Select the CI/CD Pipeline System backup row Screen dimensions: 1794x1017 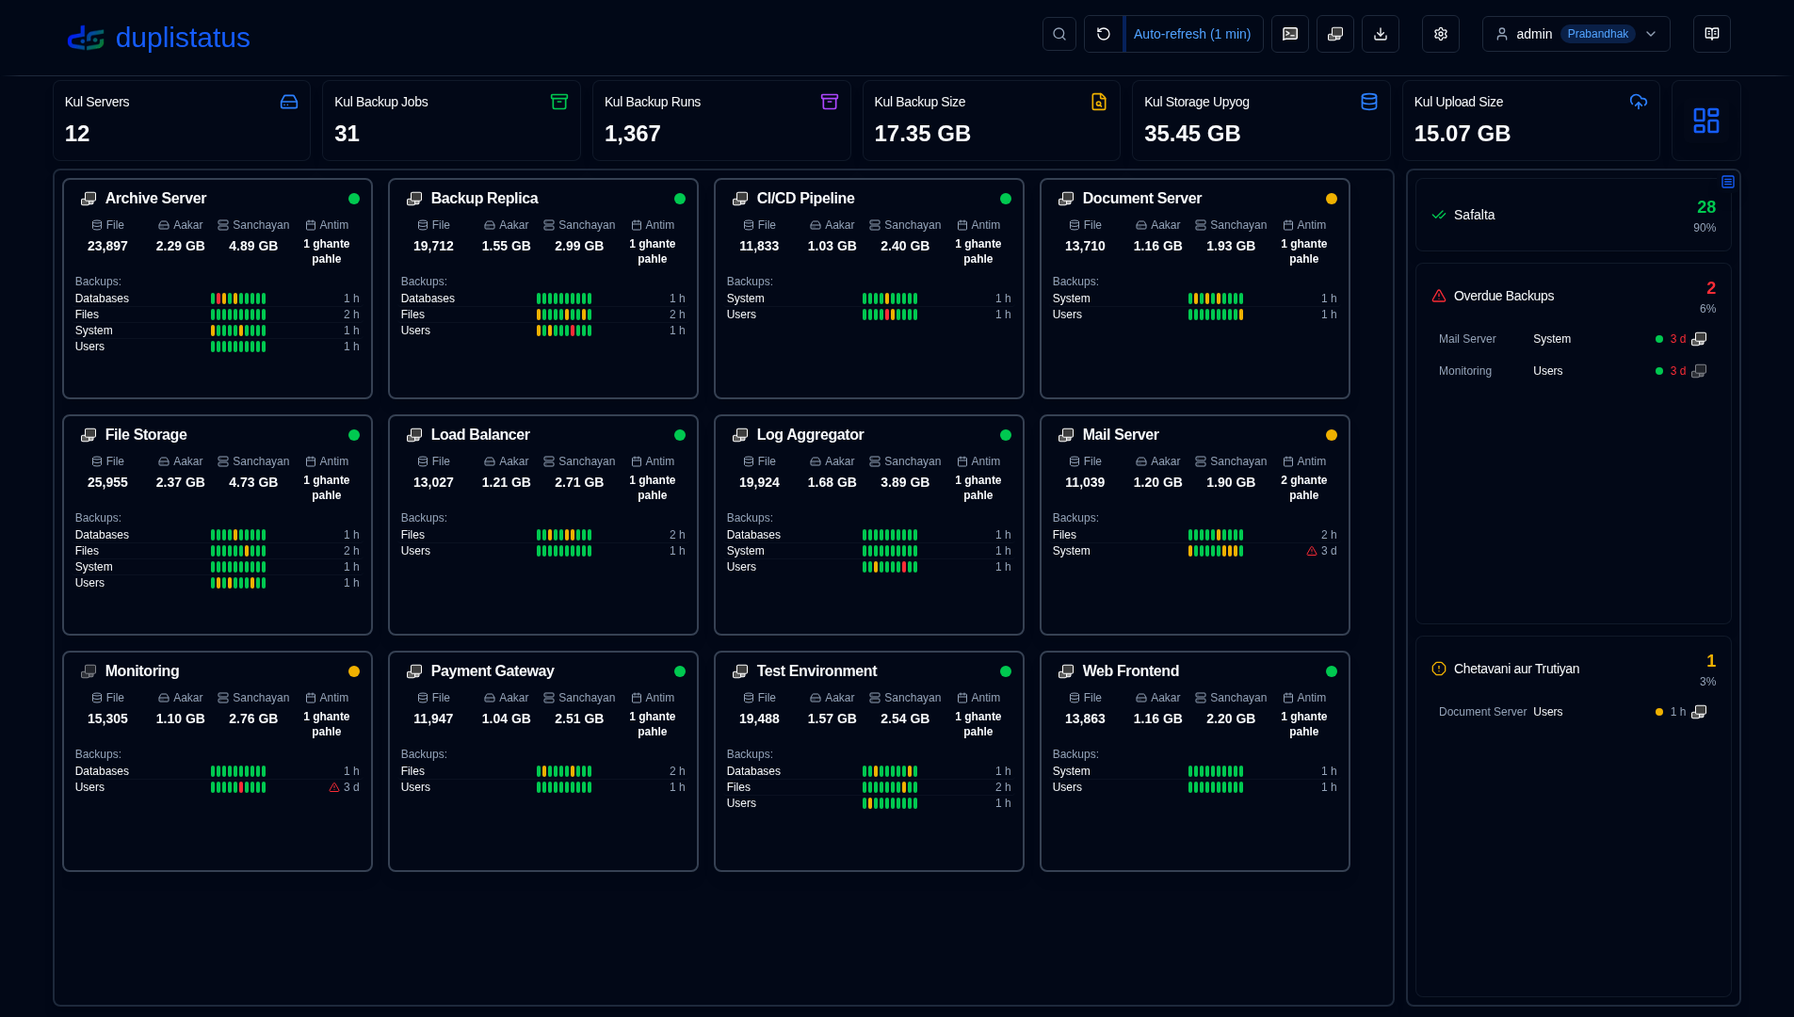(868, 299)
